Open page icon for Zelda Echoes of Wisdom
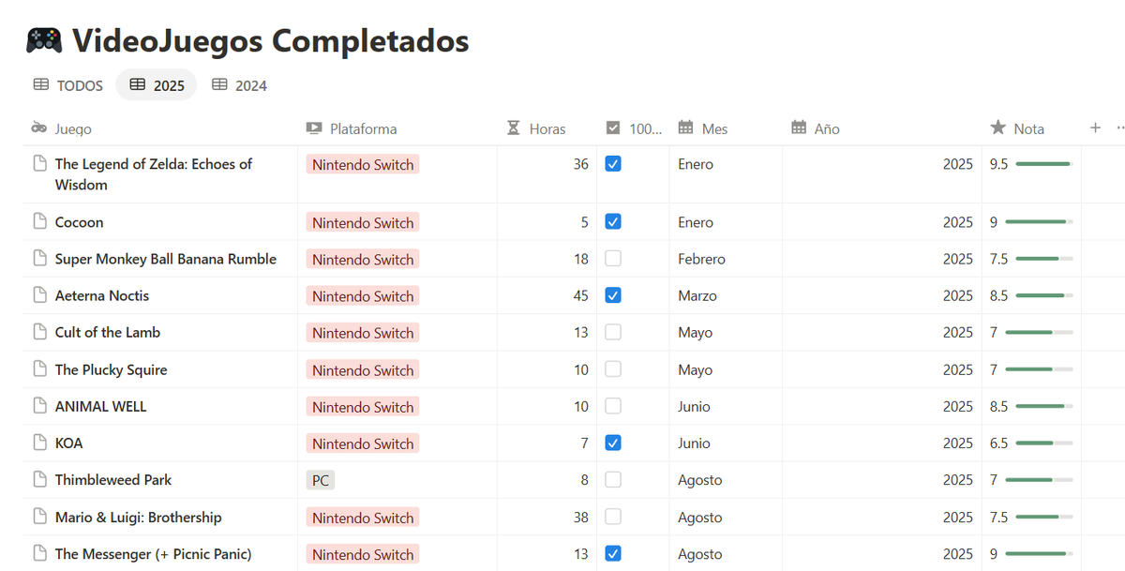Viewport: 1125px width, 571px height. [x=39, y=163]
